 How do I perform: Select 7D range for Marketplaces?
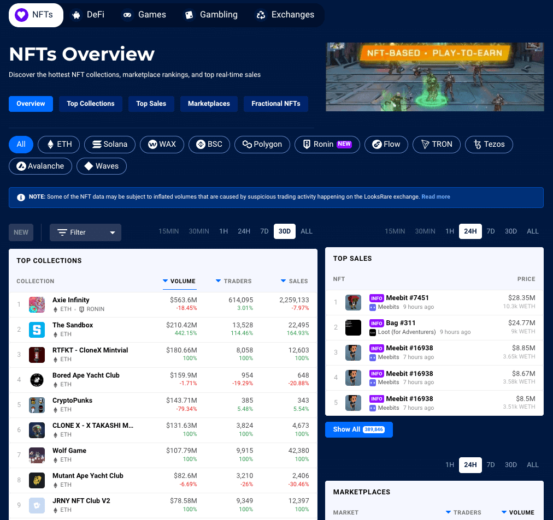click(491, 465)
